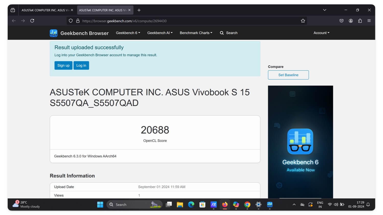Click the Sign up button

[63, 65]
